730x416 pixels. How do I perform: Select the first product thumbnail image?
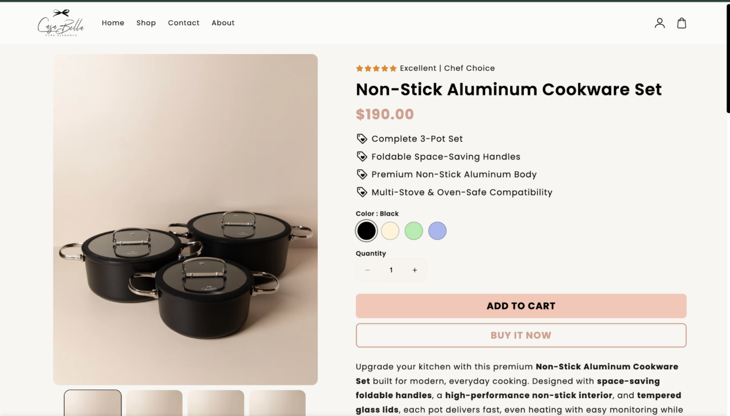tap(93, 403)
